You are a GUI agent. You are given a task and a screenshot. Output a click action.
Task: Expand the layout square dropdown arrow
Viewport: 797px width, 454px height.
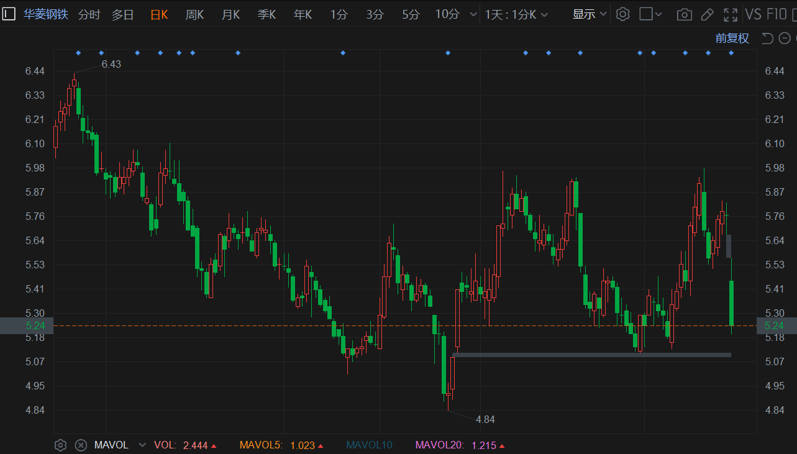(658, 14)
